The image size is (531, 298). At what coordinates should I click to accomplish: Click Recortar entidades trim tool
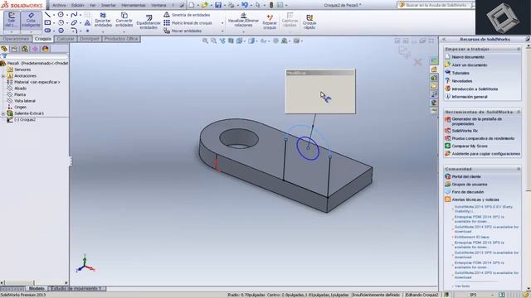[x=103, y=20]
